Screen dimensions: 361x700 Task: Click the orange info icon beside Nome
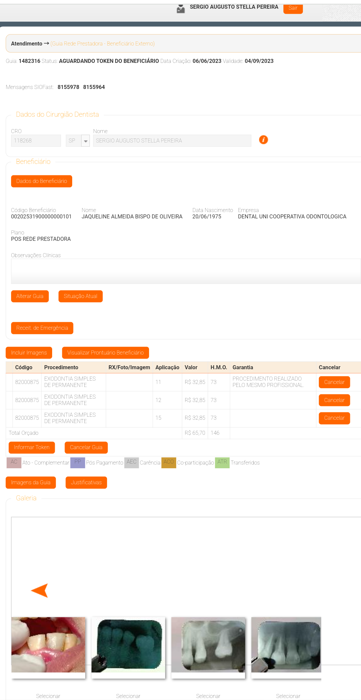263,140
